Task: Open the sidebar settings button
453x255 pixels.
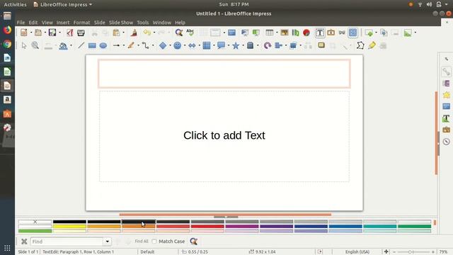Action: pos(447,59)
